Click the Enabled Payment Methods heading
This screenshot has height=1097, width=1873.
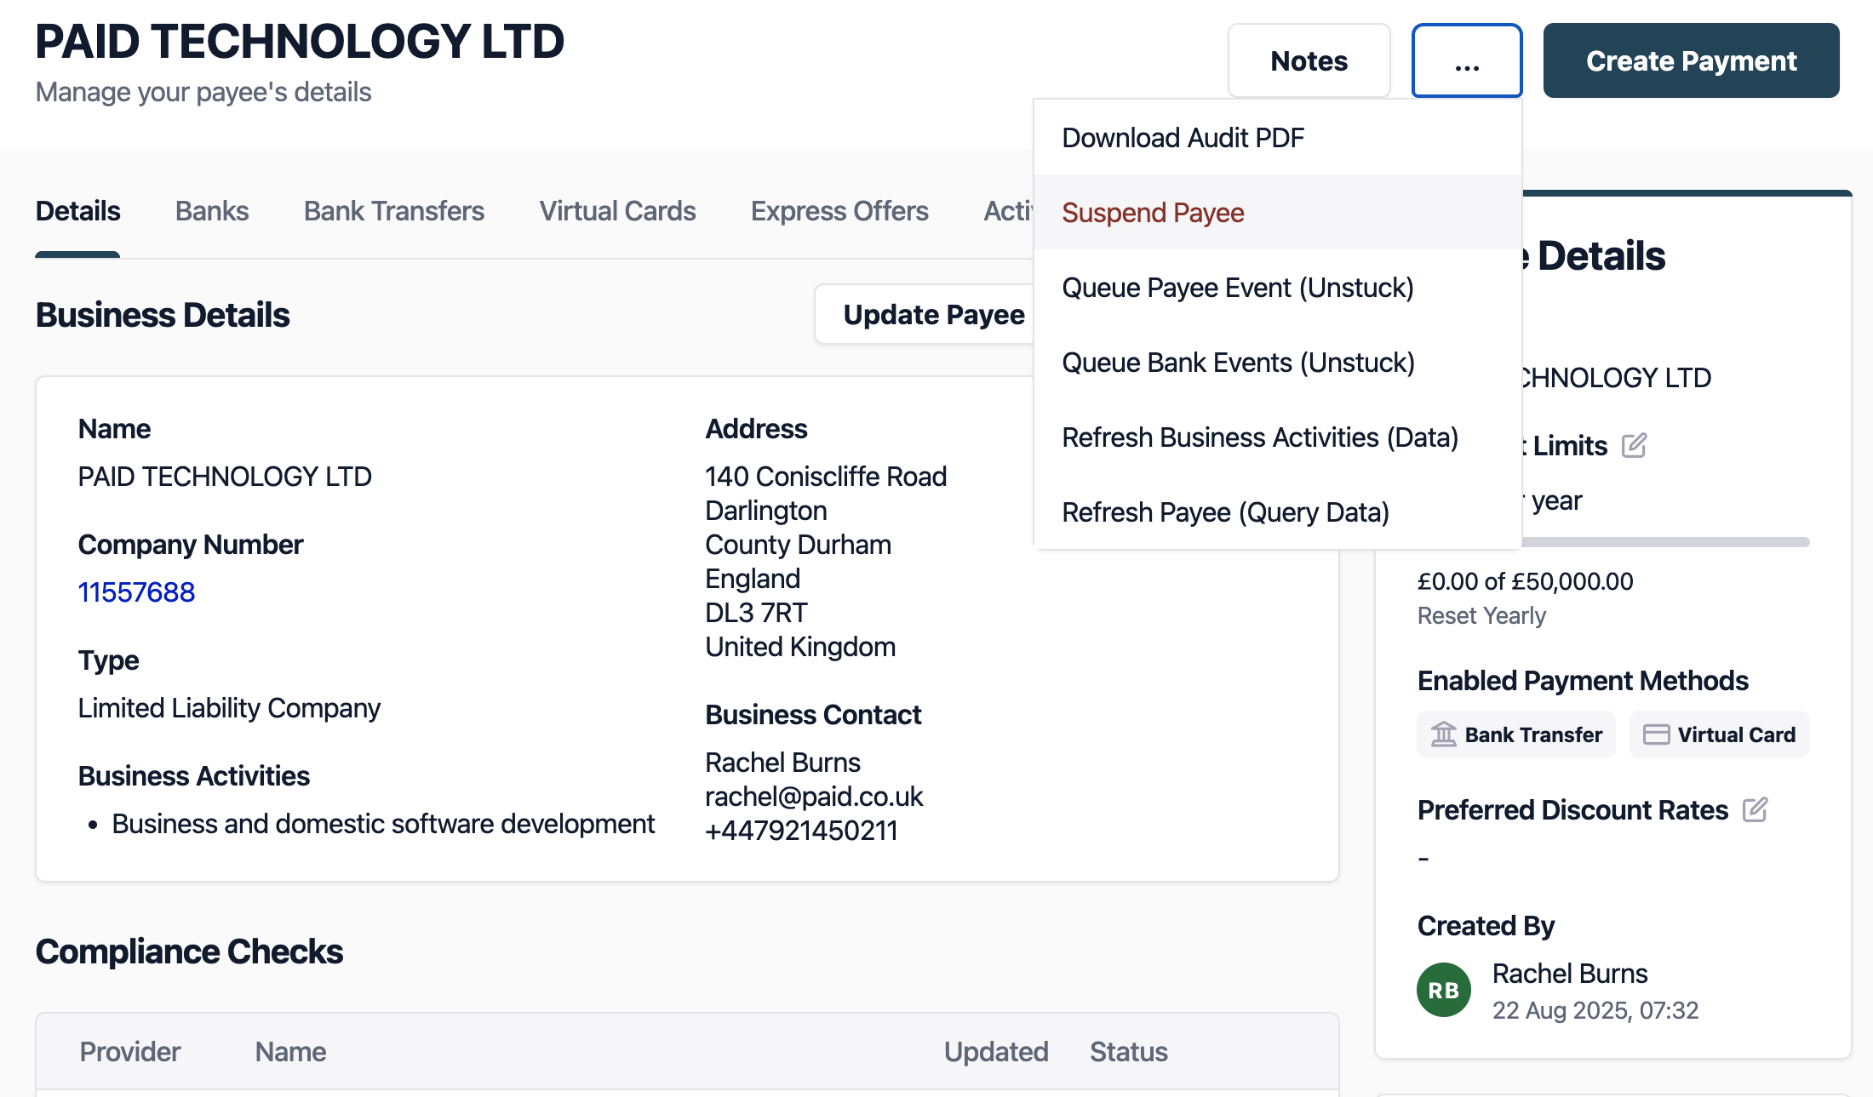coord(1583,680)
